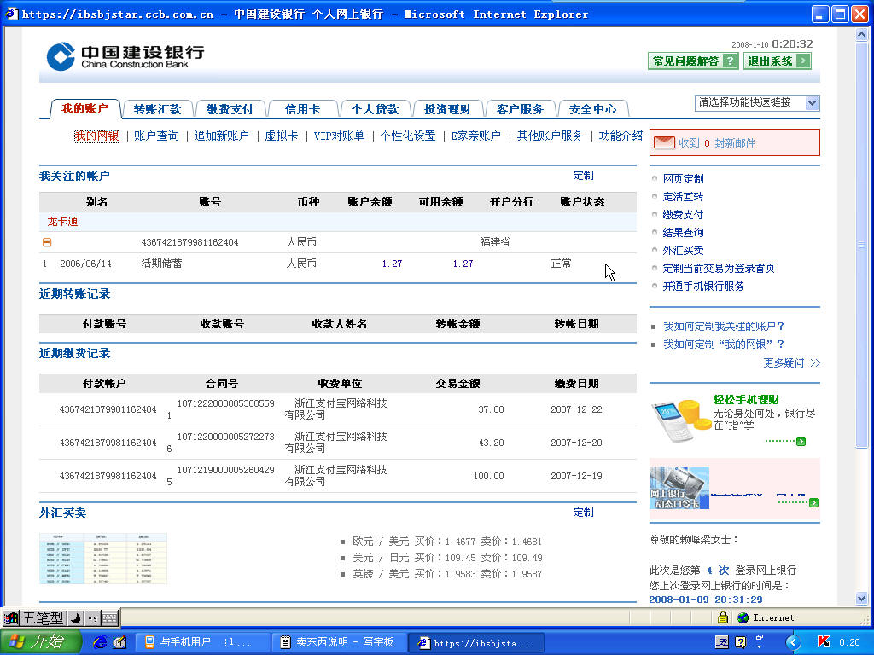Click the Kingsoft antivirus tray icon
This screenshot has height=655, width=874.
(824, 642)
